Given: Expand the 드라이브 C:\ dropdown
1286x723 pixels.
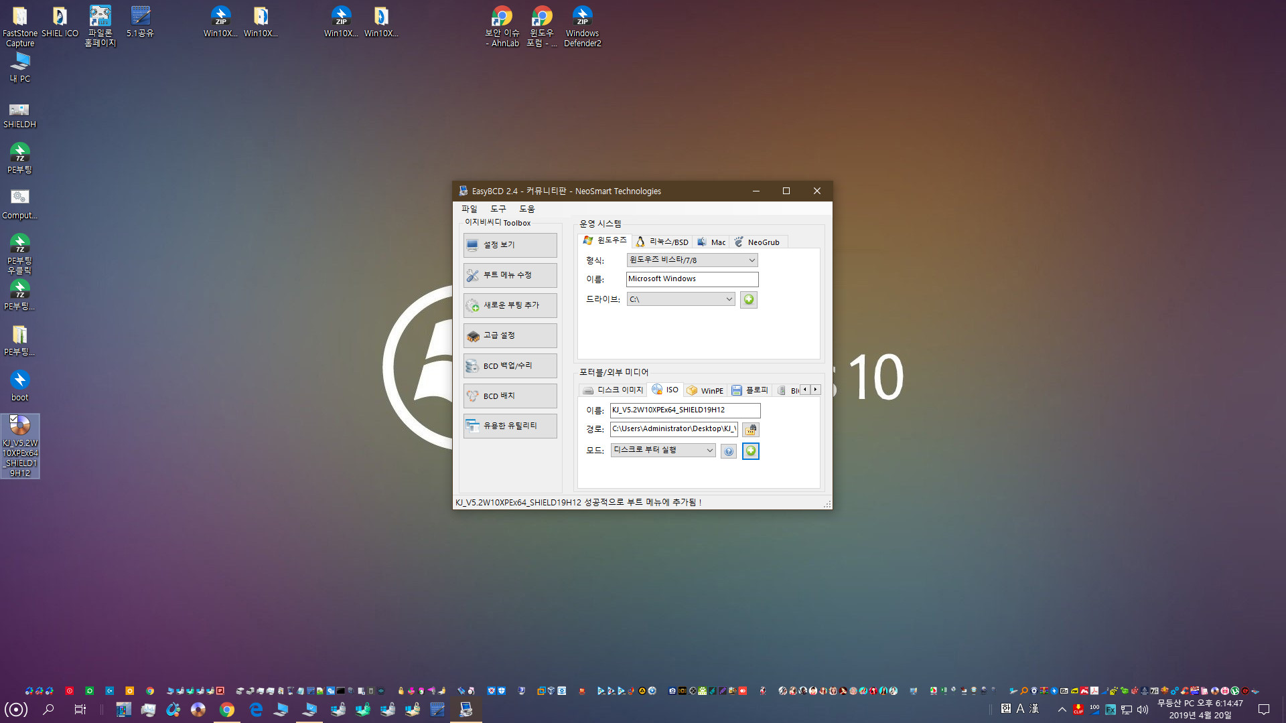Looking at the screenshot, I should click(681, 299).
